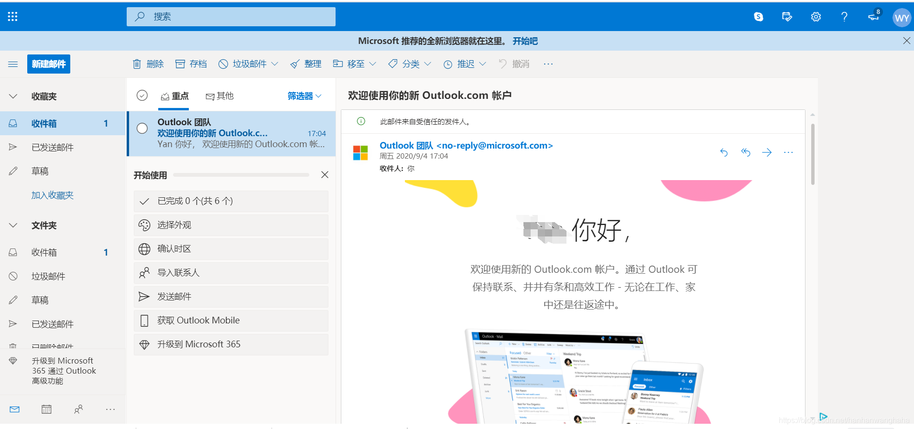914x429 pixels.
Task: Open the app launcher grid
Action: point(13,17)
